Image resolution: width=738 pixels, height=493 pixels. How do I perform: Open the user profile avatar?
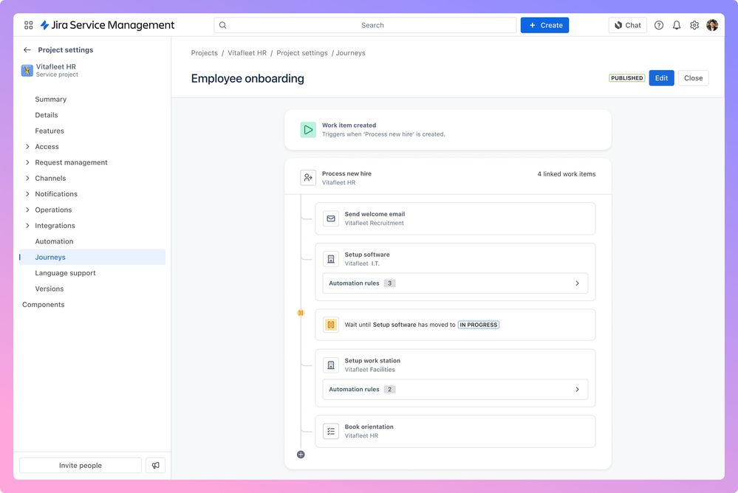tap(712, 25)
